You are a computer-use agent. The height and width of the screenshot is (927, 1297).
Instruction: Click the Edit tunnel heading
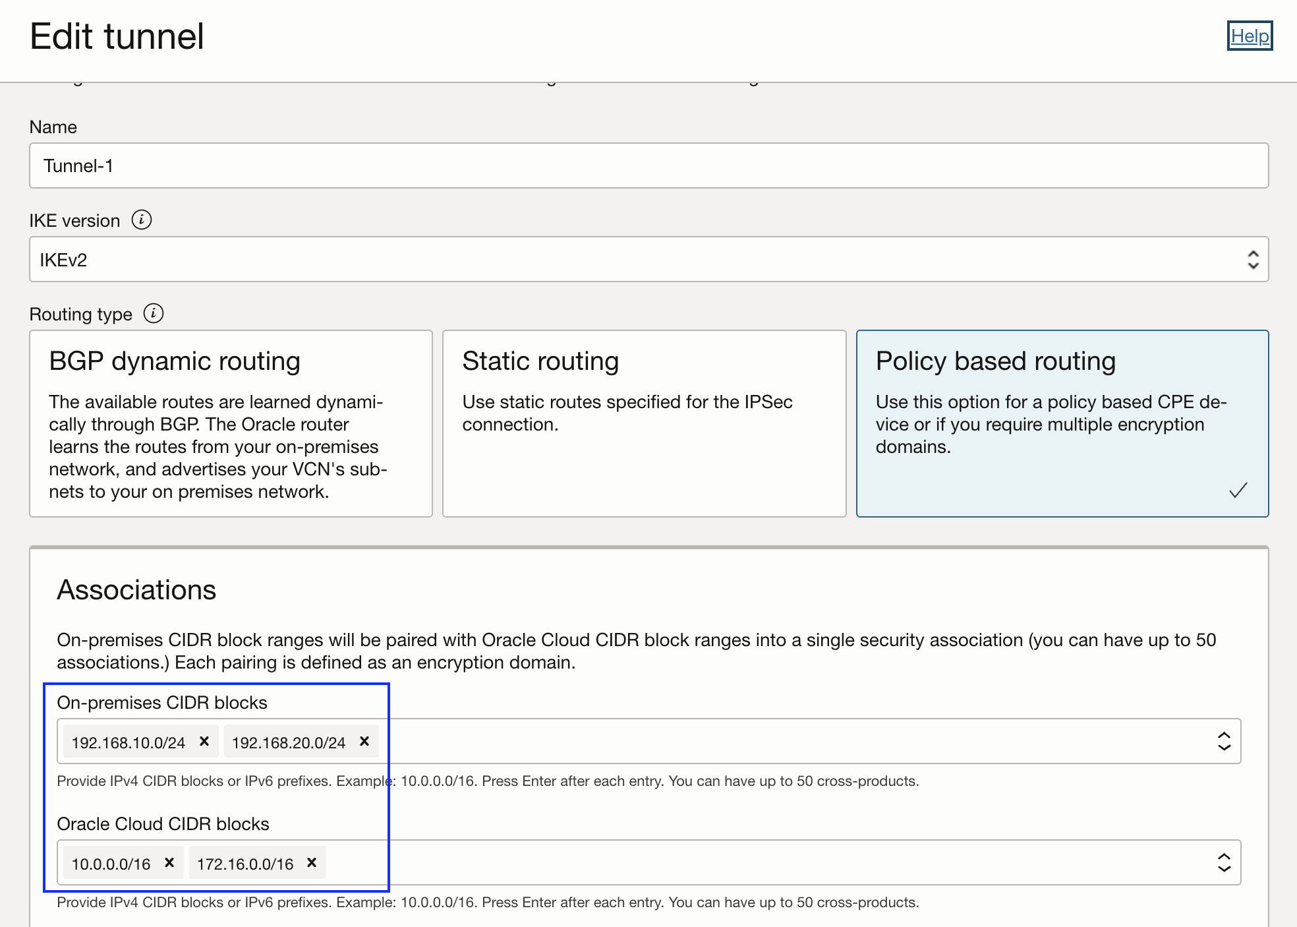click(118, 36)
